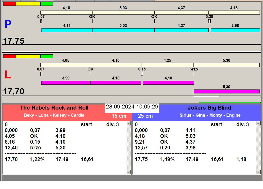Click down arrow of Jokers results scrollbar
The width and height of the screenshot is (263, 189).
(259, 172)
